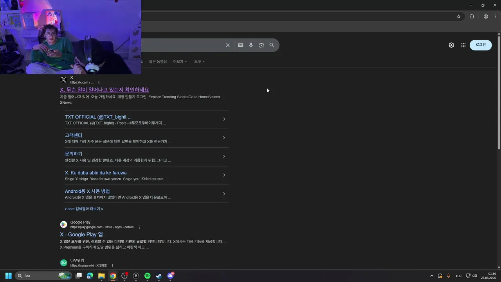Expand the 문의하기 sitelink chevron
The height and width of the screenshot is (282, 501).
pyautogui.click(x=224, y=156)
